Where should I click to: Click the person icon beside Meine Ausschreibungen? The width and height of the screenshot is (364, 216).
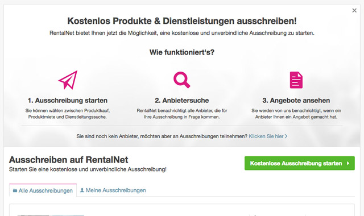pos(82,190)
